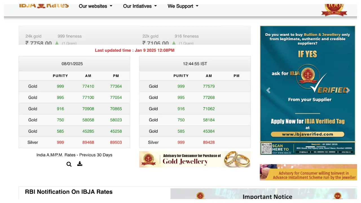Select the 08/01/2025 date header
The width and height of the screenshot is (361, 203).
click(x=72, y=64)
